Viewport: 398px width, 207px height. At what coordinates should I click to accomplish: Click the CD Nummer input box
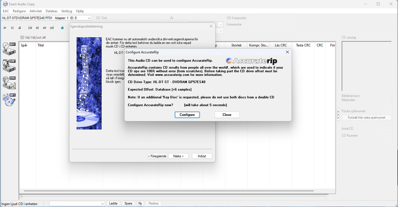[x=386, y=136]
